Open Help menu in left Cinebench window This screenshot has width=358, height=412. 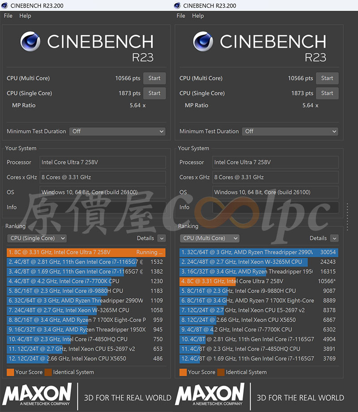pos(25,16)
